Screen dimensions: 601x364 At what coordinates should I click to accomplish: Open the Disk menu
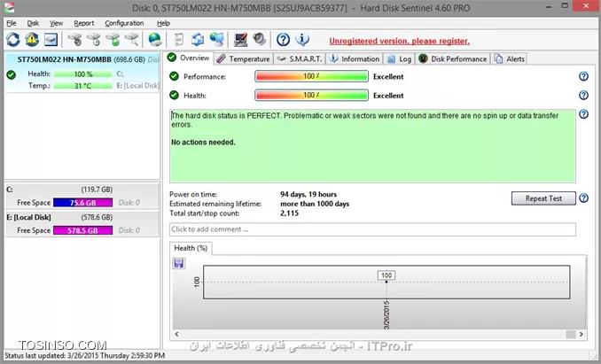click(x=33, y=23)
